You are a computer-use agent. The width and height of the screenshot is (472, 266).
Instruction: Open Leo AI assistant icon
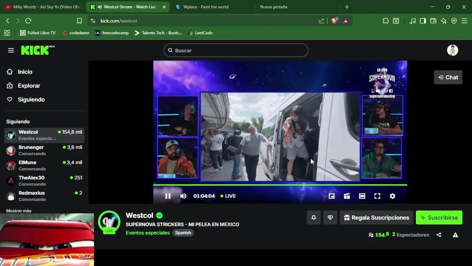click(444, 21)
